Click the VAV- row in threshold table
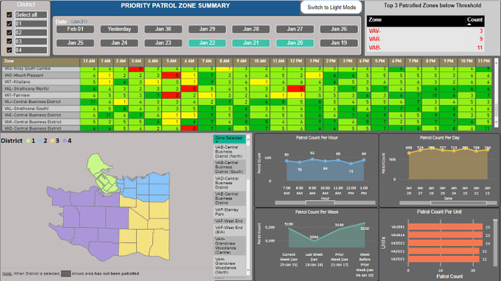Screen dimensions: 501x281 click(425, 31)
